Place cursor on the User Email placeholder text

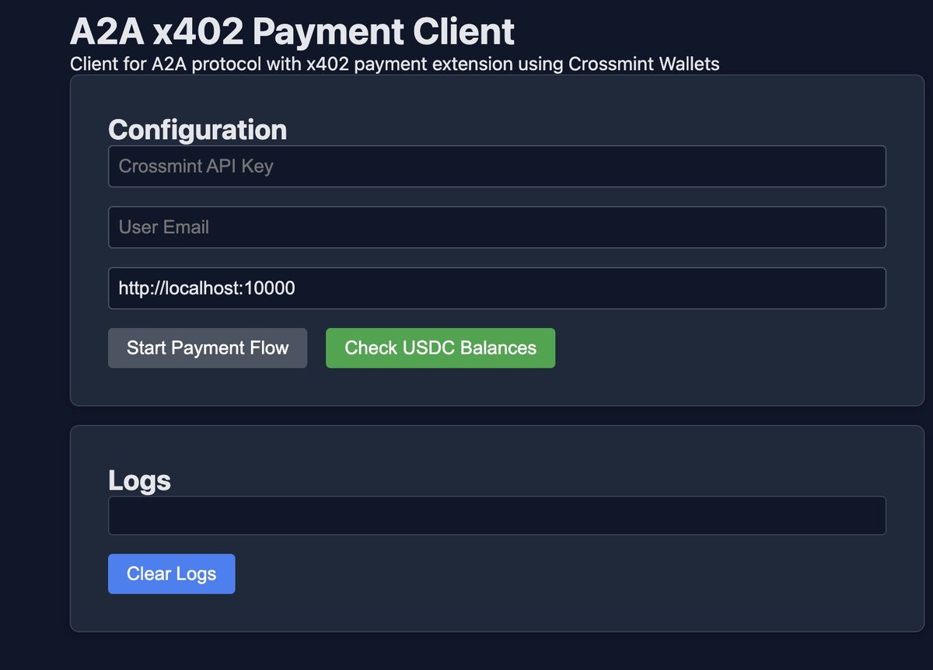[164, 227]
